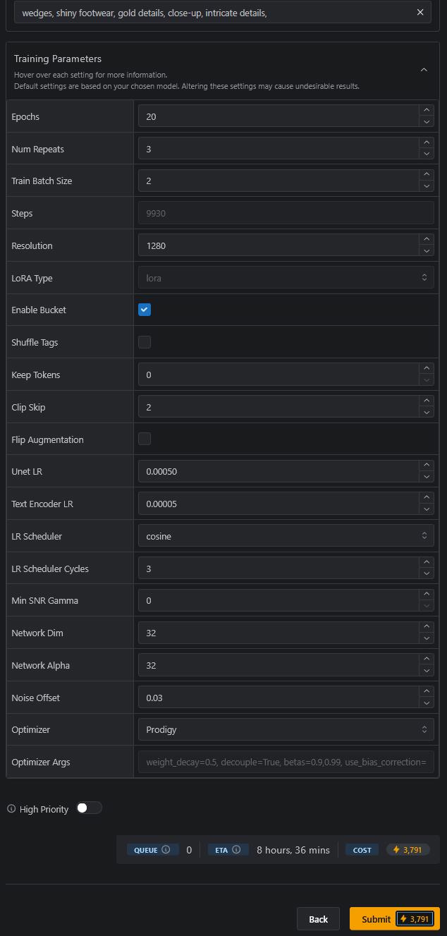Decrease Resolution using the down arrow

[426, 251]
